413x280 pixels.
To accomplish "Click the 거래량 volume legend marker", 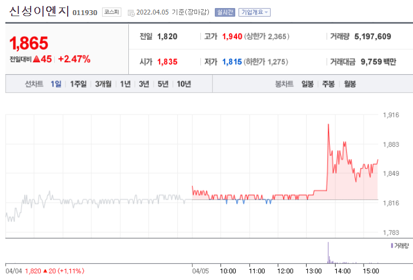I will (x=392, y=246).
